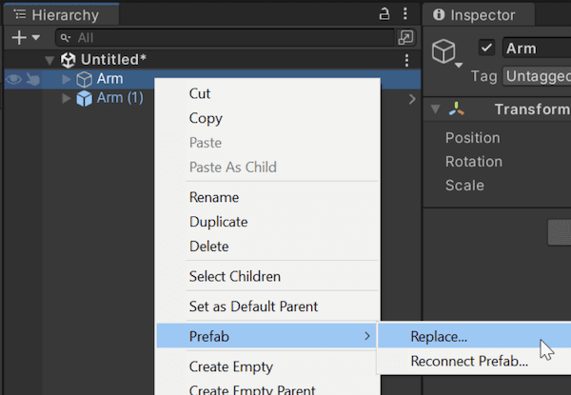571x395 pixels.
Task: Click the Arm GameObject cube icon
Action: click(x=84, y=79)
